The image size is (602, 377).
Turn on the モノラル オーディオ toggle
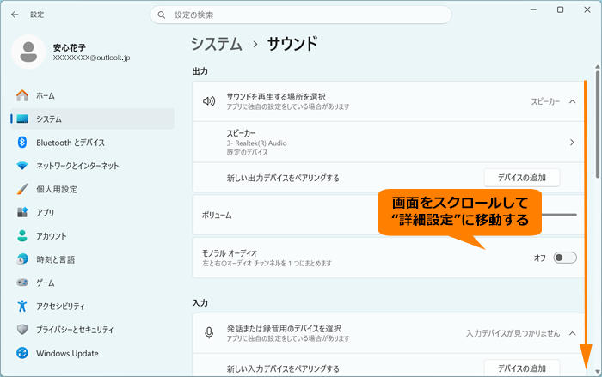tap(565, 258)
